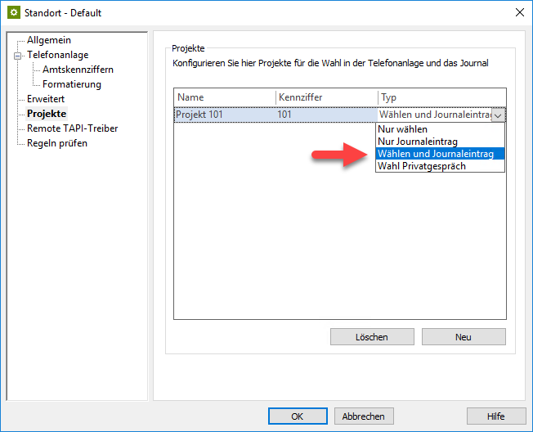Open the Typ dropdown arrow for Projekt 101
Image resolution: width=533 pixels, height=432 pixels.
tap(498, 115)
